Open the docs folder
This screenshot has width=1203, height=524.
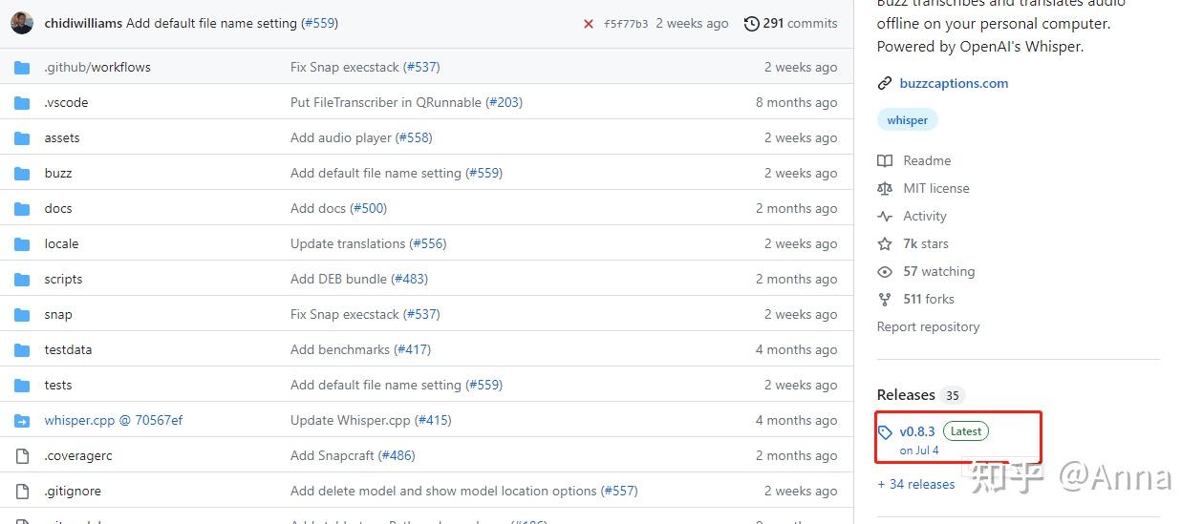coord(58,209)
